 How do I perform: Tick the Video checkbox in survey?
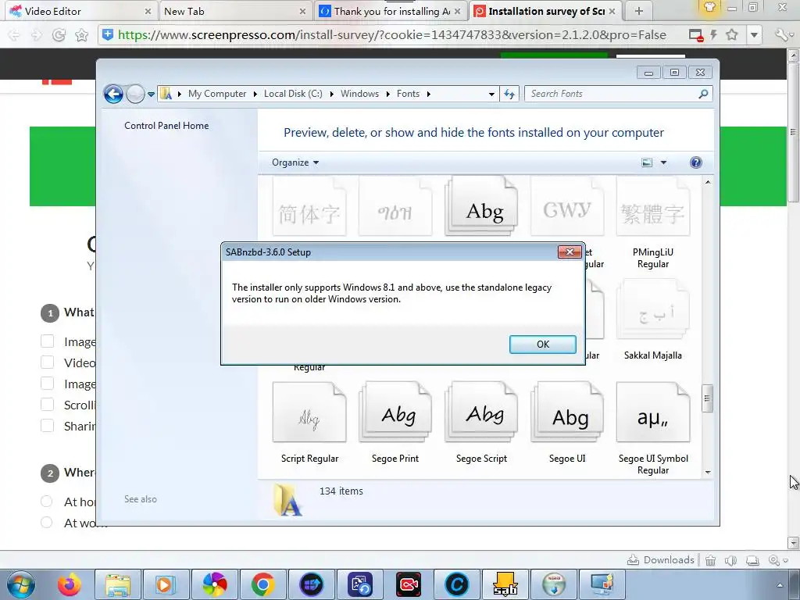pyautogui.click(x=47, y=362)
